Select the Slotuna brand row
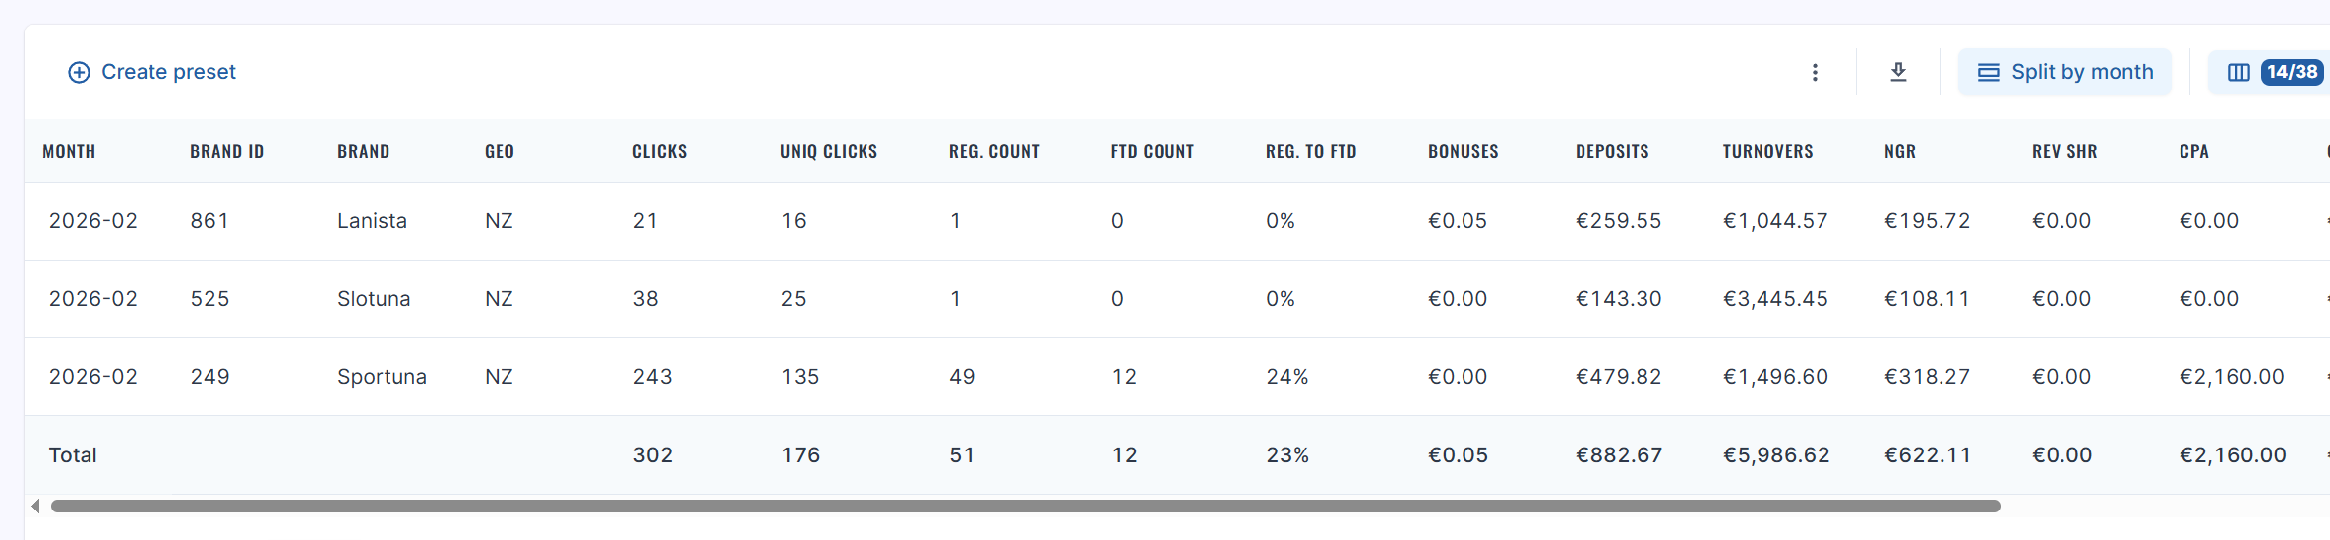 tap(374, 299)
